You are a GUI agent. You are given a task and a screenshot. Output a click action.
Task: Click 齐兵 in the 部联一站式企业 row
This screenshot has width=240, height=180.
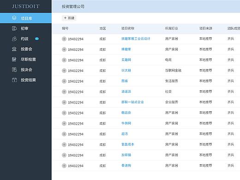pyautogui.click(x=231, y=102)
